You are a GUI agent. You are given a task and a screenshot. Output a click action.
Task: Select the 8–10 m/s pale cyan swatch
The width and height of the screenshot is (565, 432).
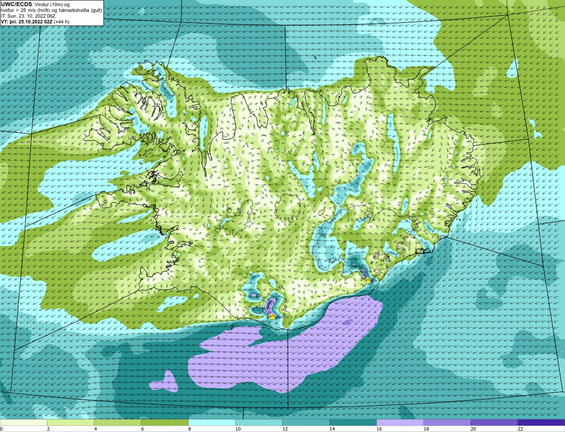click(x=211, y=423)
